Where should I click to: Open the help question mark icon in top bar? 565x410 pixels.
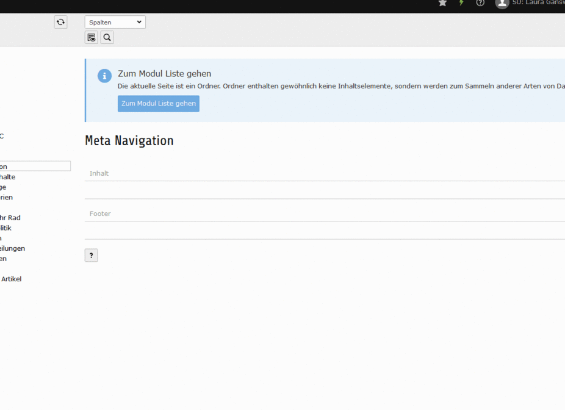pyautogui.click(x=480, y=3)
